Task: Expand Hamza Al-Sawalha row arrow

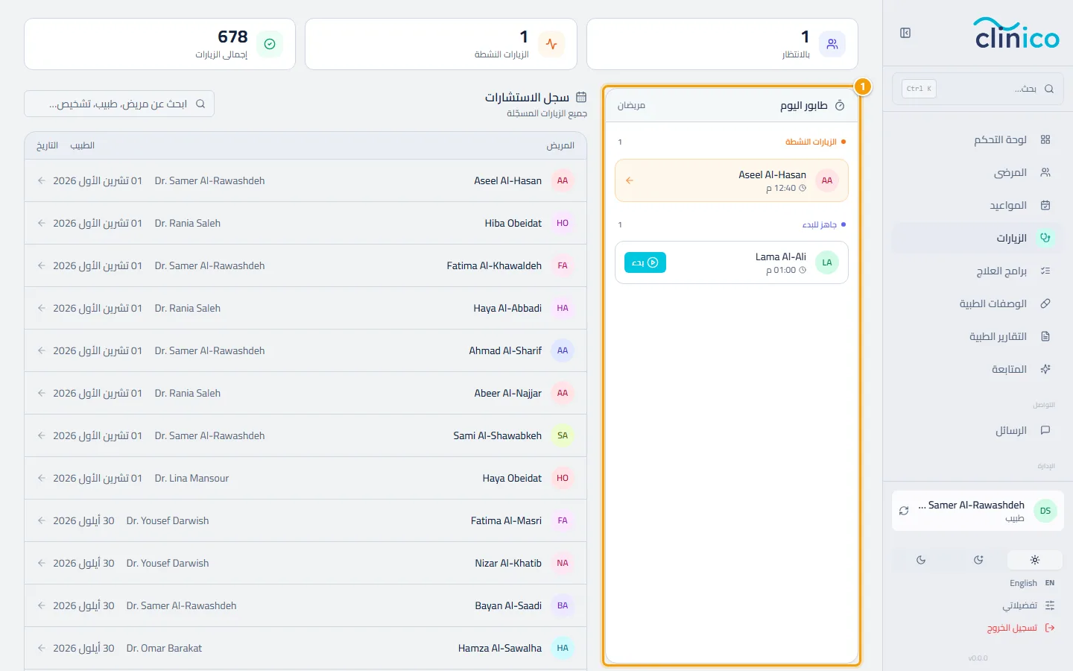Action: 41,648
